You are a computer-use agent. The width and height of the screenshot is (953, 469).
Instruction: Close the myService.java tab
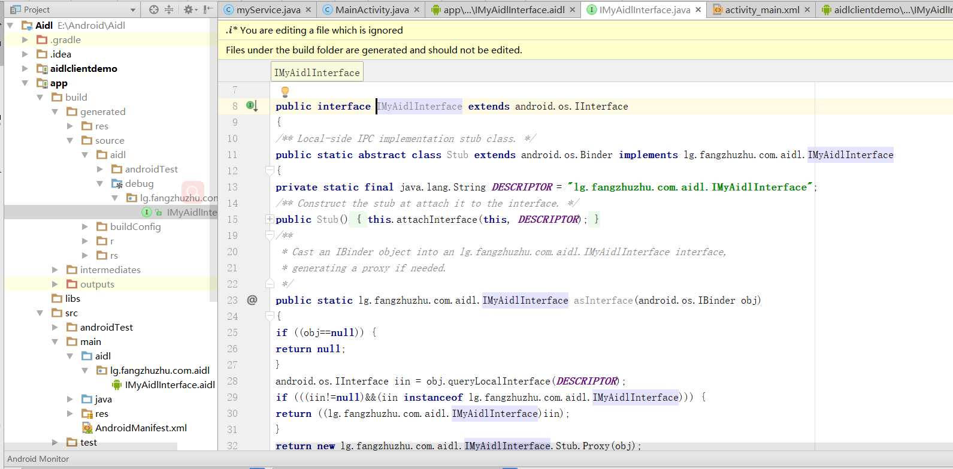point(308,10)
